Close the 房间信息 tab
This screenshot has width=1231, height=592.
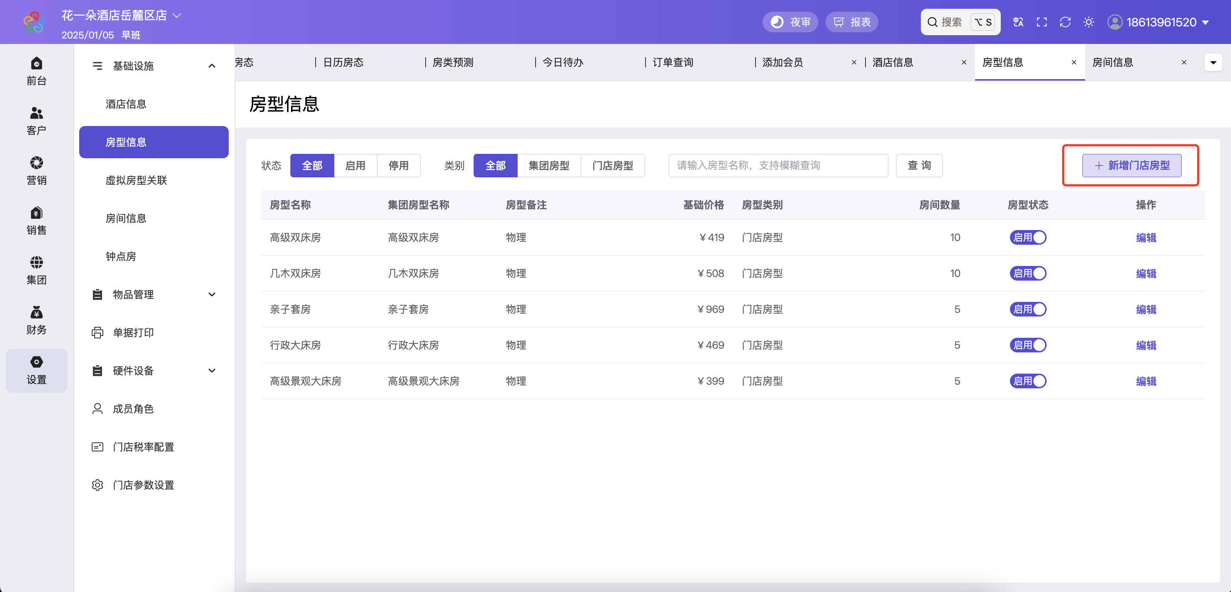pyautogui.click(x=1184, y=63)
